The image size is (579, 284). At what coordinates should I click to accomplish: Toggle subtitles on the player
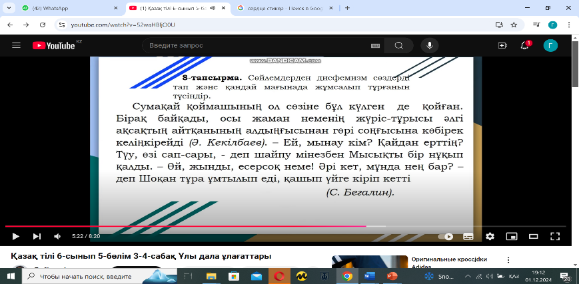pyautogui.click(x=468, y=236)
